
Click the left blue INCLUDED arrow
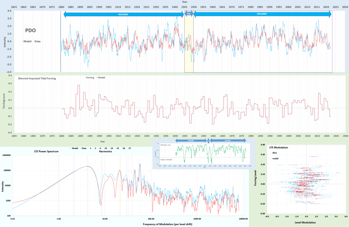pyautogui.click(x=123, y=14)
